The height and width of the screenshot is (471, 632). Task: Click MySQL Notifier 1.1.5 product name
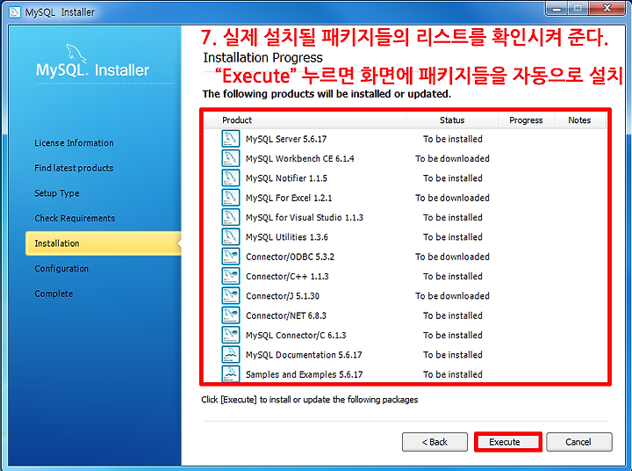[286, 178]
